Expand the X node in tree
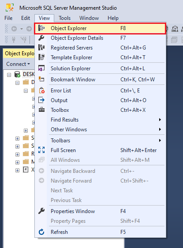The width and height of the screenshot is (183, 248). (17, 170)
